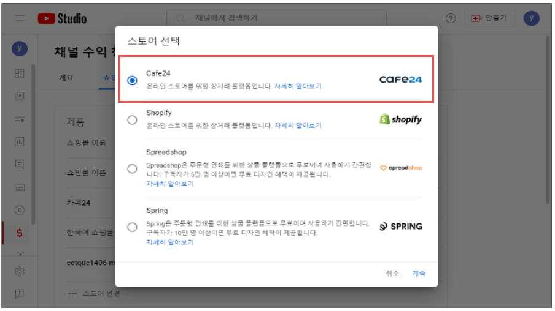Click the Spreadshop option title text
555x311 pixels.
click(x=166, y=152)
